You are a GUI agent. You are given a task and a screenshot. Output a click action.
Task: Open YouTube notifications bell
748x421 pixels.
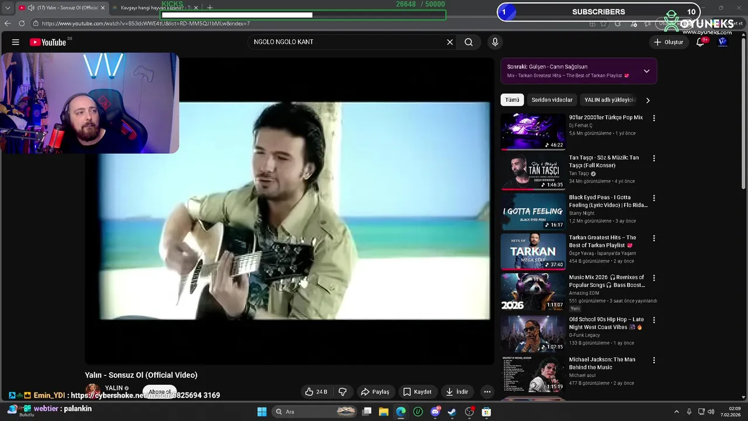(x=700, y=42)
